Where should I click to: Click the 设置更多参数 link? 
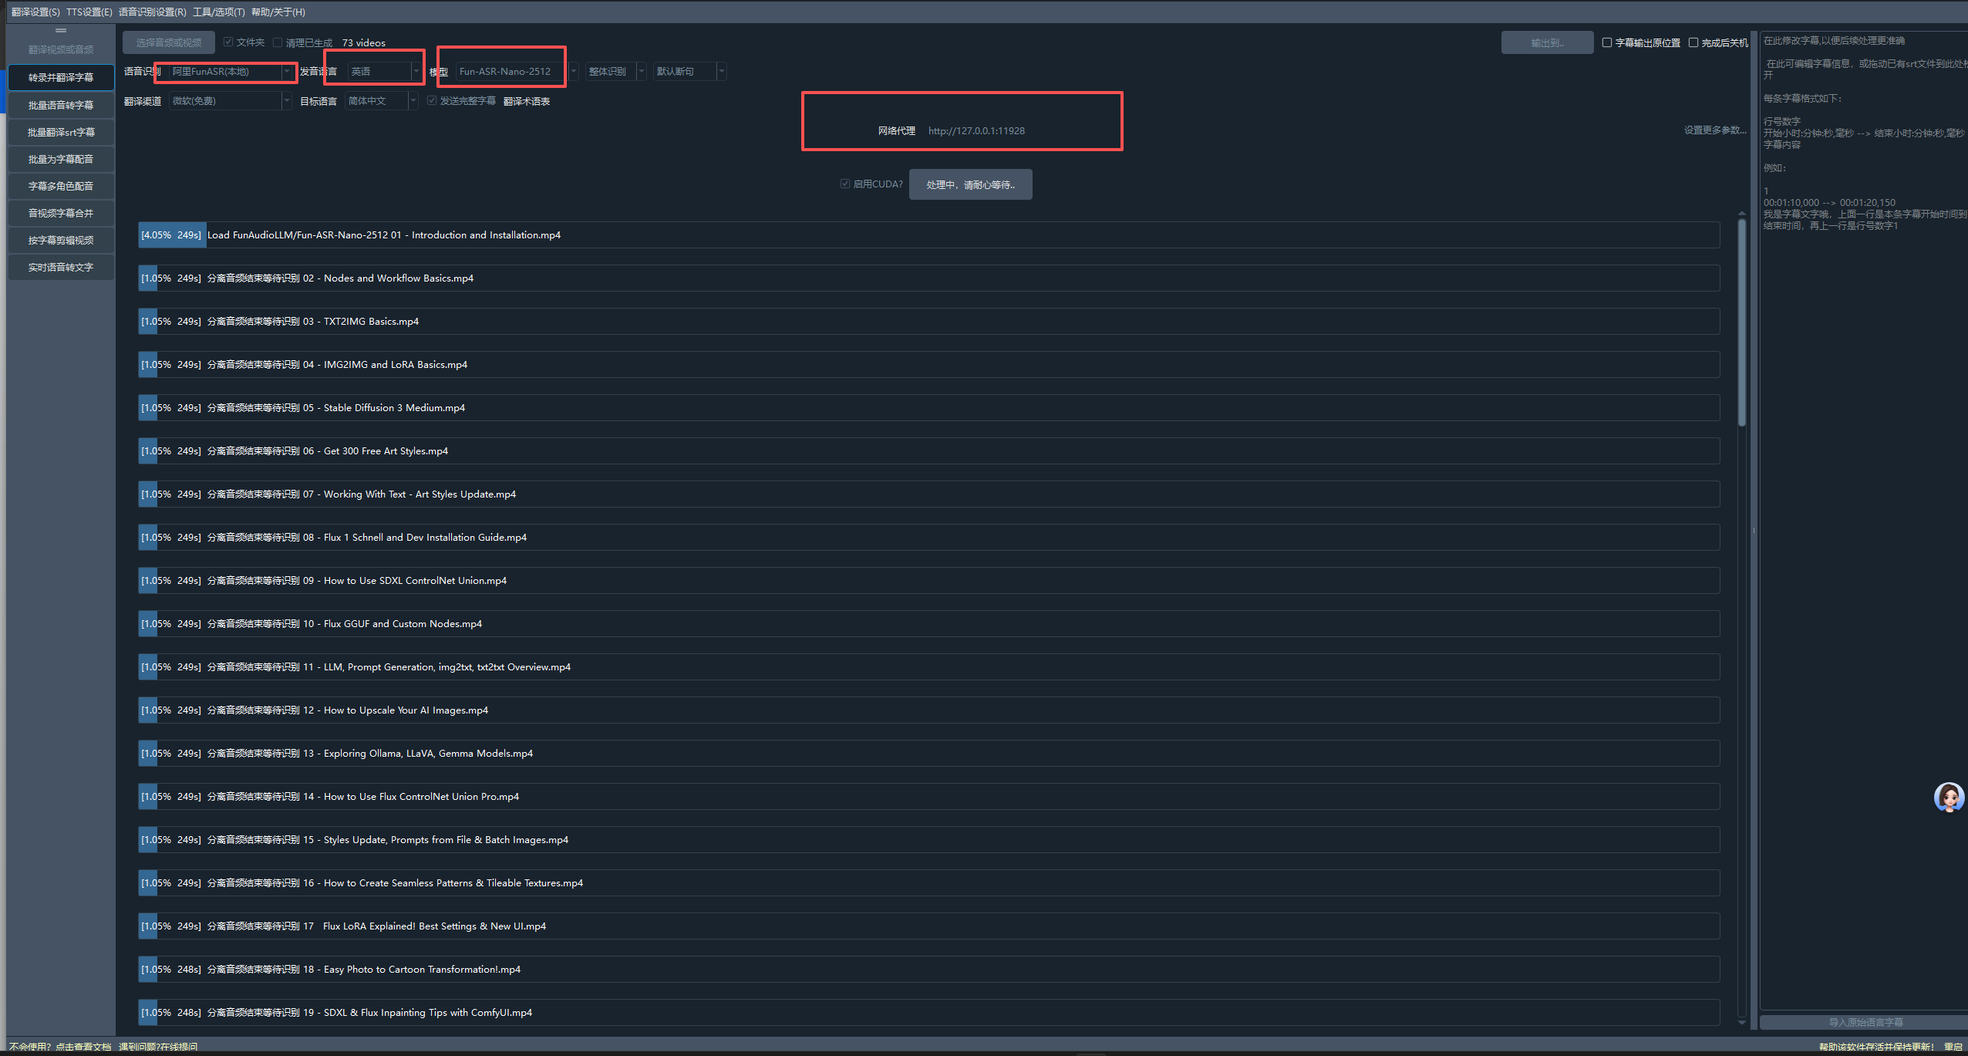(x=1714, y=130)
